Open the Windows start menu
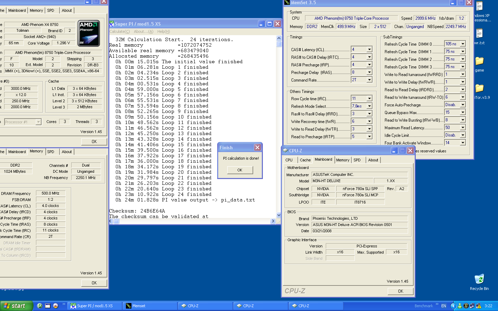The width and height of the screenshot is (498, 311). tap(16, 306)
